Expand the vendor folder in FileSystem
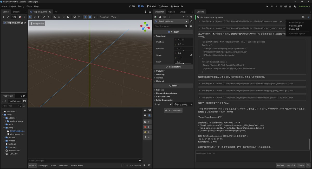312x169 pixels. click(x=4, y=141)
